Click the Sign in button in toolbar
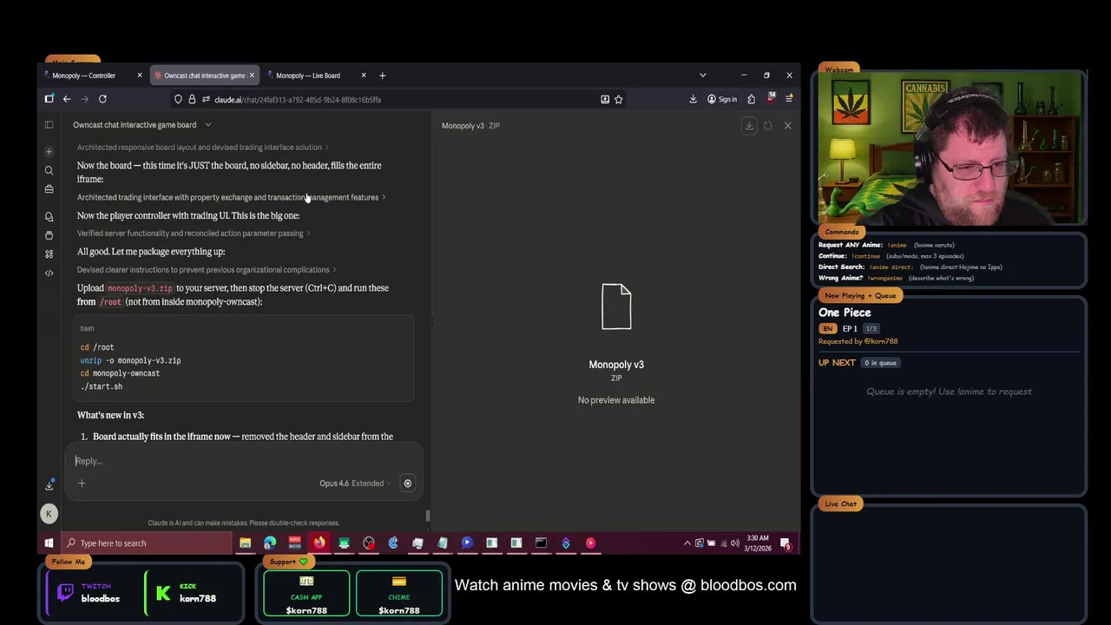Viewport: 1111px width, 625px height. 722,99
